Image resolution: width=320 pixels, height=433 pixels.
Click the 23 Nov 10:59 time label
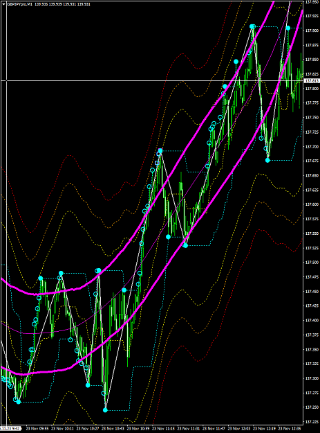pos(138,429)
